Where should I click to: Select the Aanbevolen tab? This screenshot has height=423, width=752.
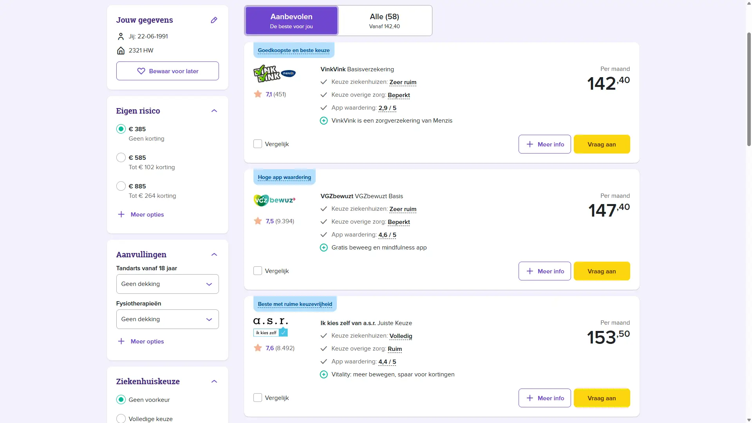pos(291,21)
